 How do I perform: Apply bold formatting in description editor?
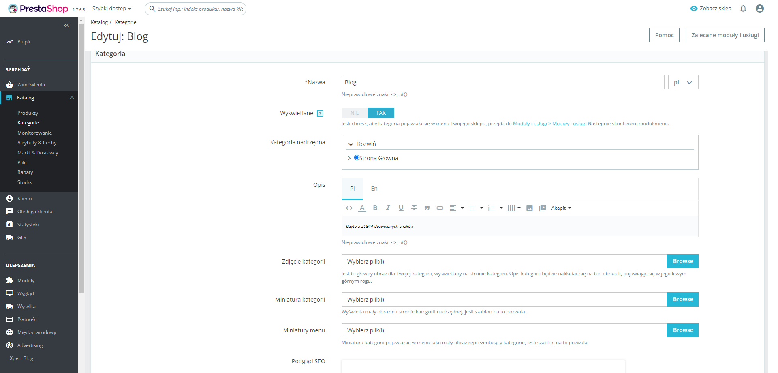pyautogui.click(x=375, y=208)
